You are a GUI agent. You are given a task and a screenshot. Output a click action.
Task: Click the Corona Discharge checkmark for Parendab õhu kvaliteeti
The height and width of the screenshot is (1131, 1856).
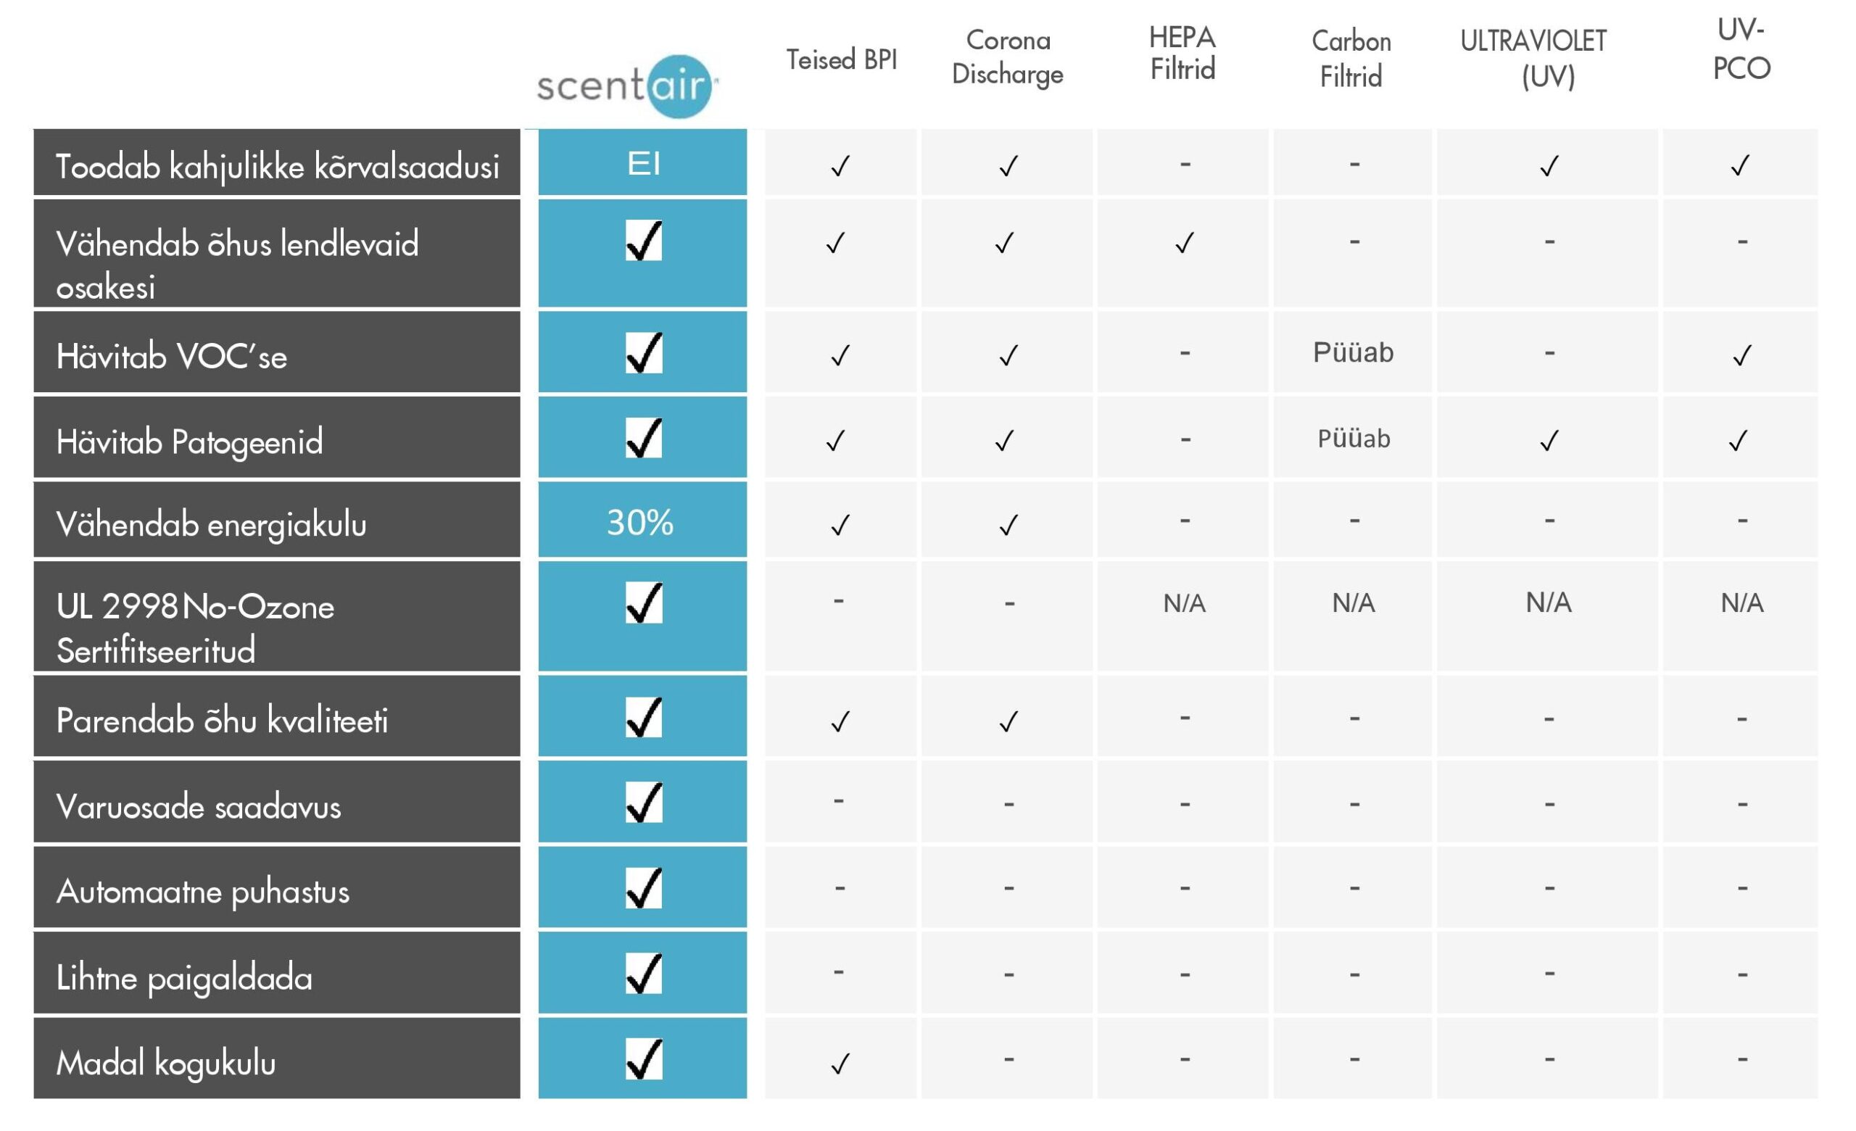click(x=1008, y=721)
